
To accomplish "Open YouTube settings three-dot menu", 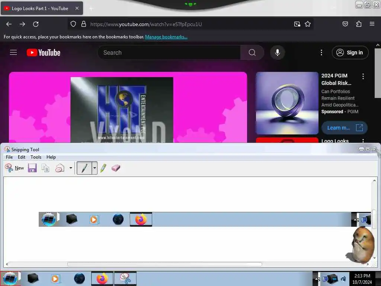I will tap(321, 53).
